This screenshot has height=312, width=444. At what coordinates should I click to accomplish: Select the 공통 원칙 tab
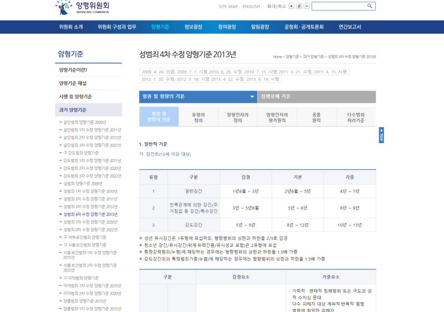point(316,117)
